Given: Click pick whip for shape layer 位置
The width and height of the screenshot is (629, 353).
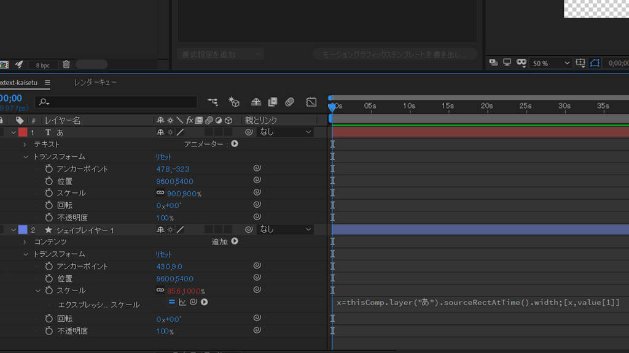Looking at the screenshot, I should pos(257,278).
